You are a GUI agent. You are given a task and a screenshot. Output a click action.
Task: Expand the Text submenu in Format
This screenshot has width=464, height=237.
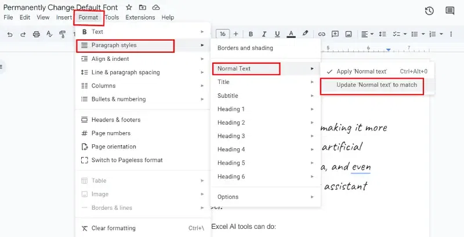pyautogui.click(x=143, y=32)
